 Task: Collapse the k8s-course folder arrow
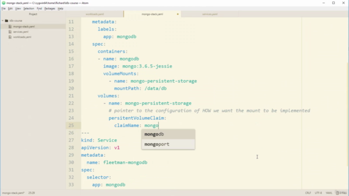tap(3, 21)
